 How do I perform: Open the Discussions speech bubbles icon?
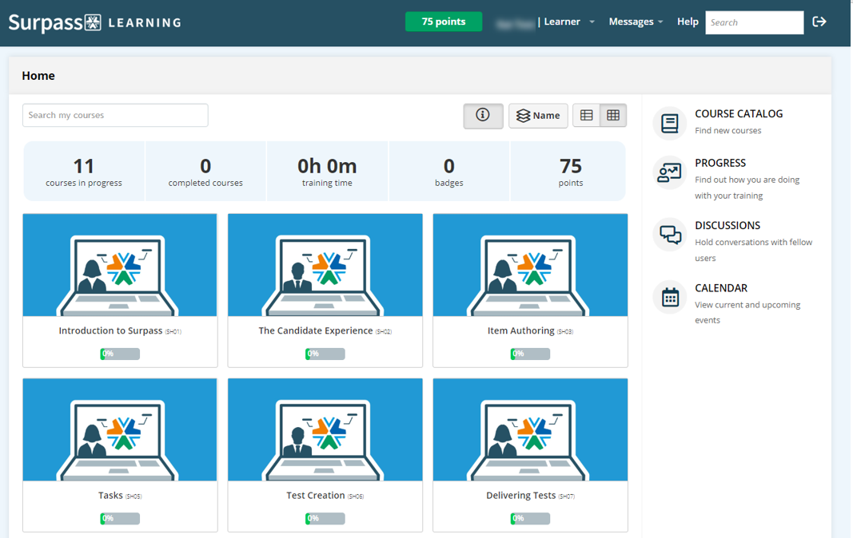click(x=670, y=235)
